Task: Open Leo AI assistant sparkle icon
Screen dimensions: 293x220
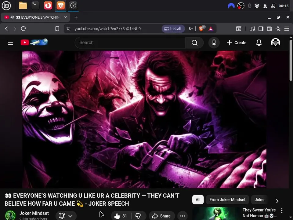Action: point(278,29)
